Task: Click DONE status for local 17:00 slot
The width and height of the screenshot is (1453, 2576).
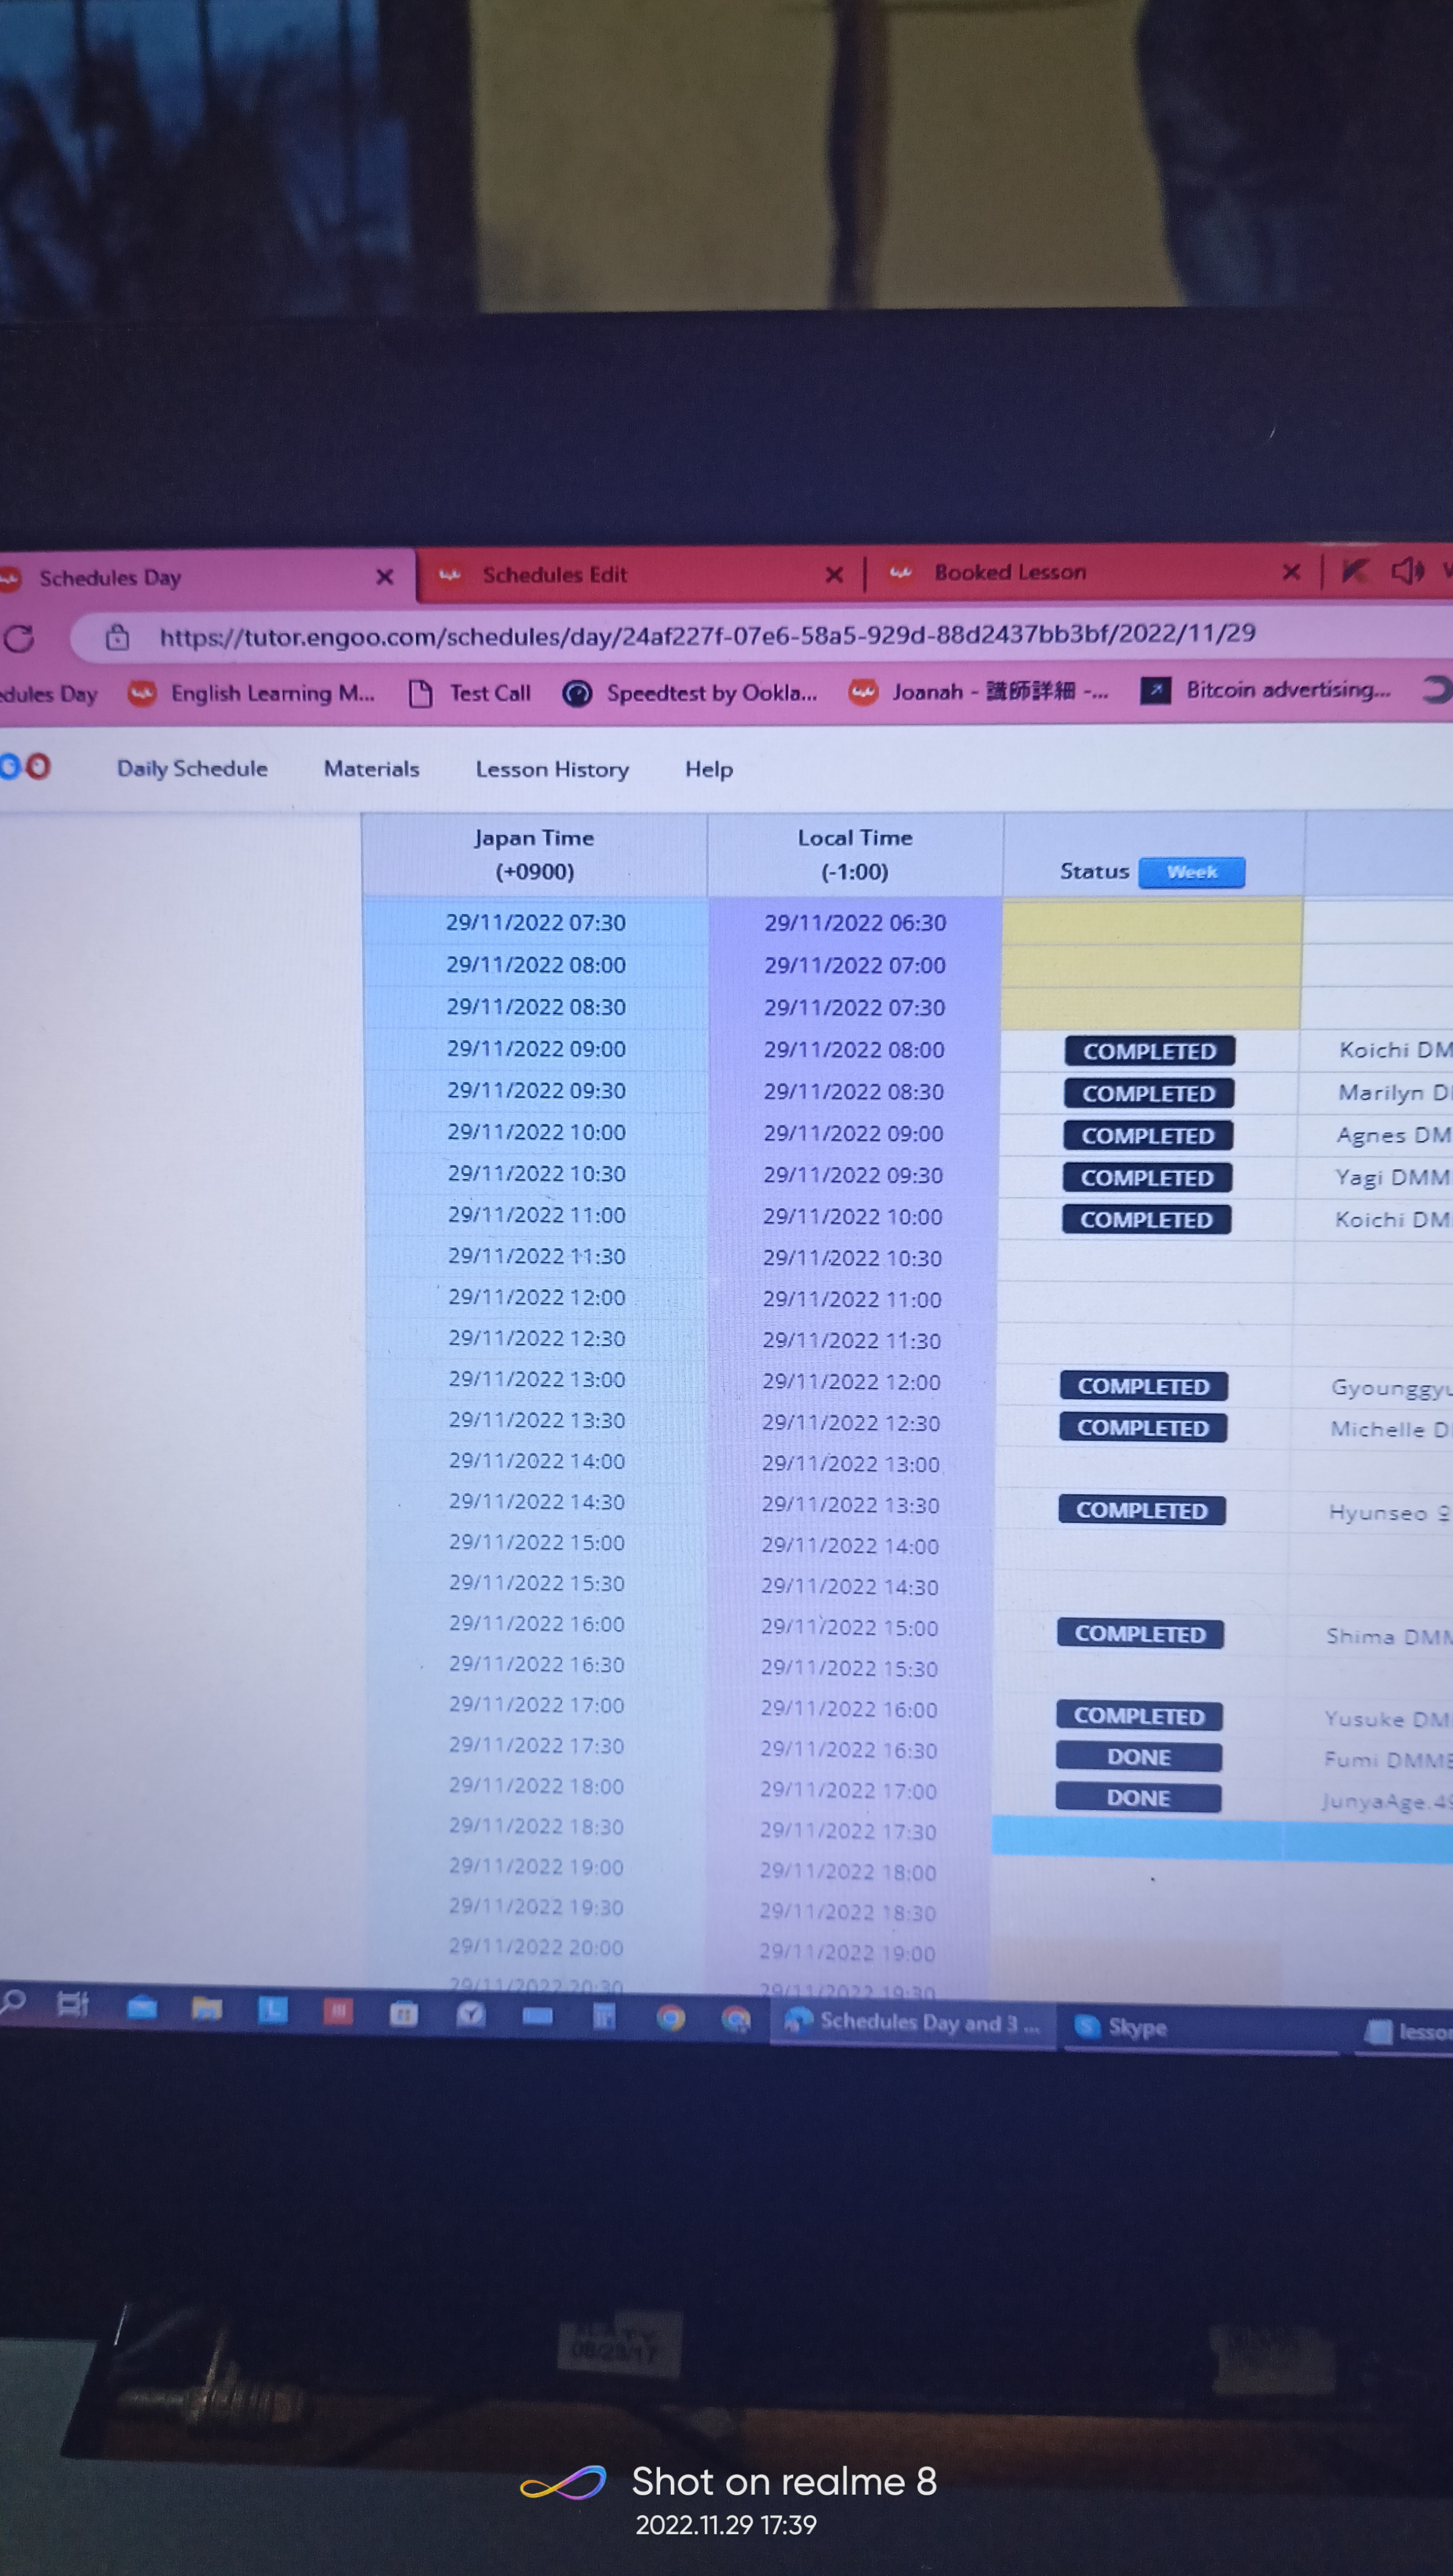Action: point(1138,1797)
